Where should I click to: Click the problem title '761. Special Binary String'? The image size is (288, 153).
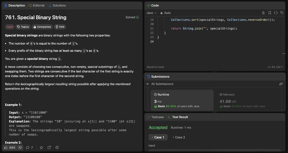click(x=36, y=17)
